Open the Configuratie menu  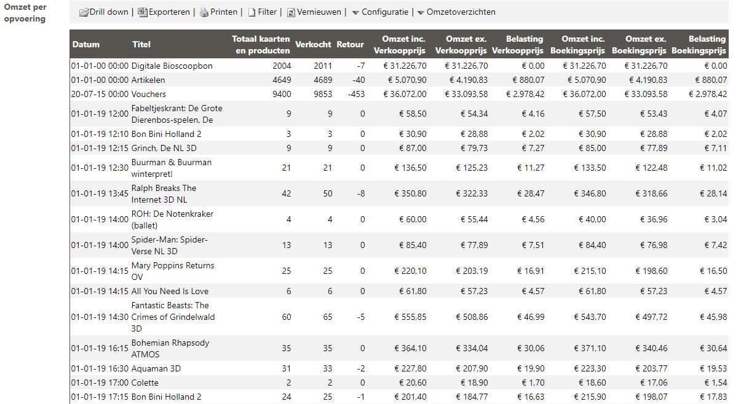[385, 12]
